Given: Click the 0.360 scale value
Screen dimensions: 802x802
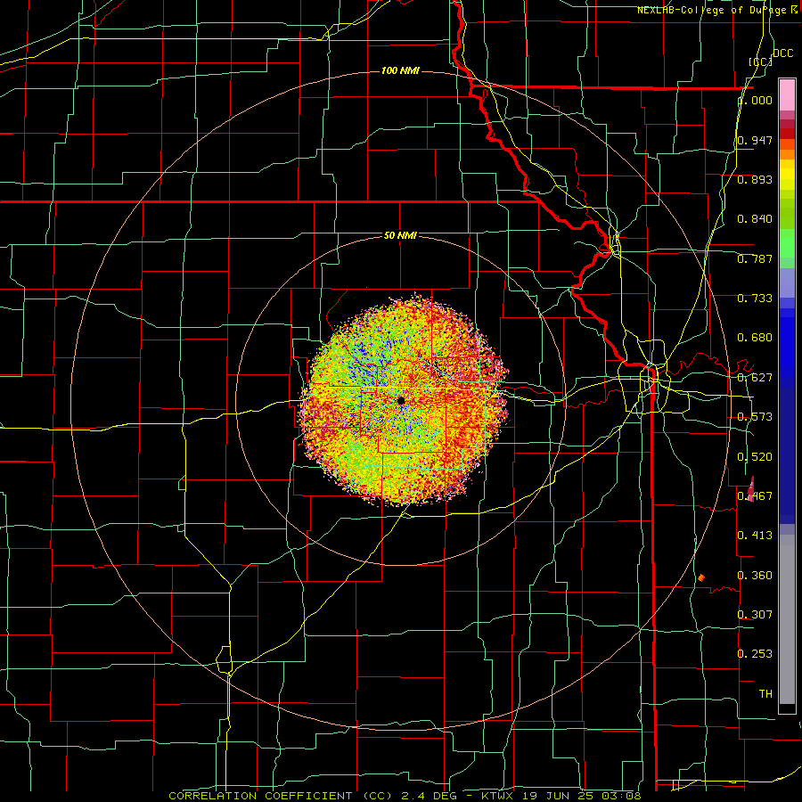Looking at the screenshot, I should (x=755, y=576).
